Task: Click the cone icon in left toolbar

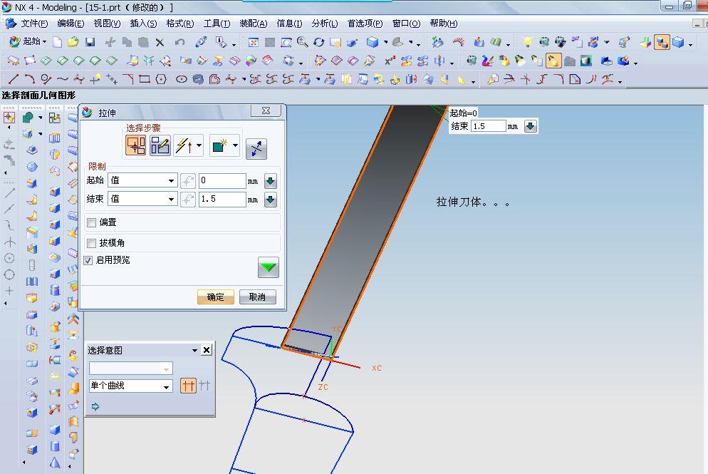Action: coord(55,463)
